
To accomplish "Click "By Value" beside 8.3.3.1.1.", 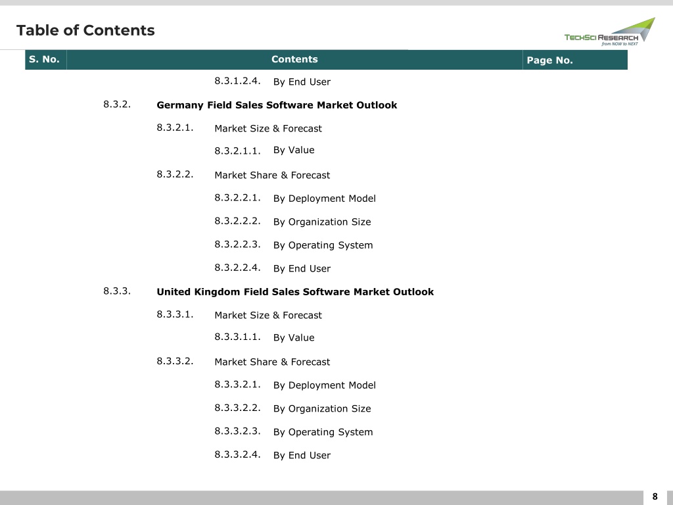I will [x=294, y=337].
